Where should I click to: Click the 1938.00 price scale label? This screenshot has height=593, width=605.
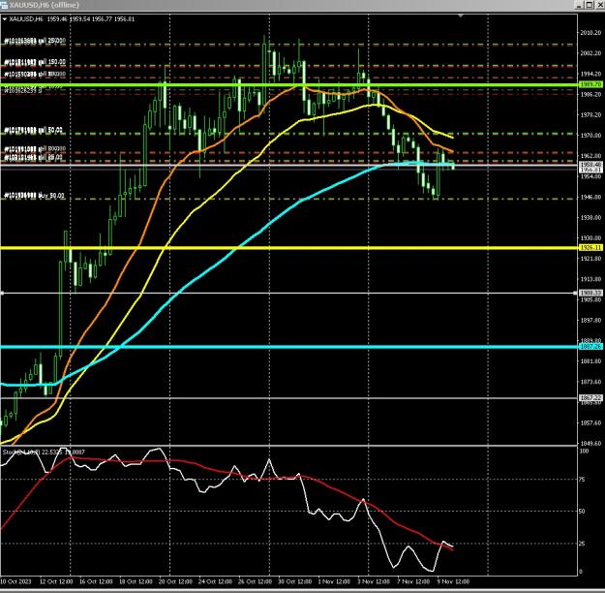click(590, 217)
